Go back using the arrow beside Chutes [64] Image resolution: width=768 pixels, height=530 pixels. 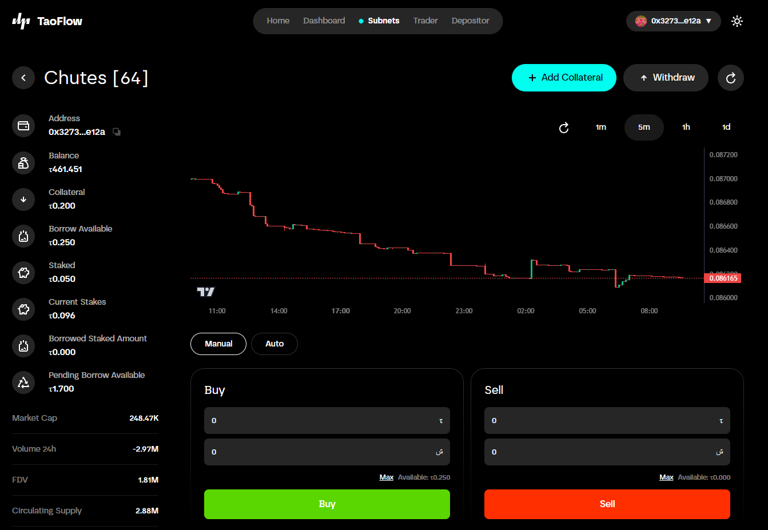pyautogui.click(x=23, y=78)
